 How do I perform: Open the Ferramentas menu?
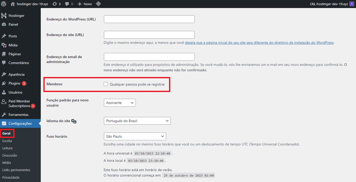click(x=18, y=115)
